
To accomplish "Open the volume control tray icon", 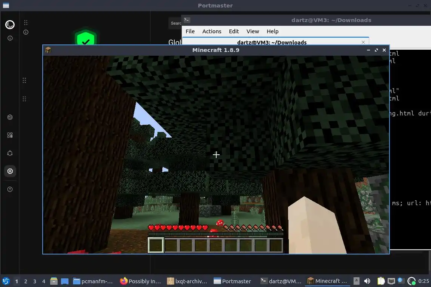I will click(x=367, y=281).
